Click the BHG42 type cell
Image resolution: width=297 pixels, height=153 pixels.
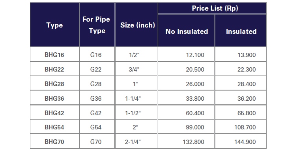click(x=54, y=112)
